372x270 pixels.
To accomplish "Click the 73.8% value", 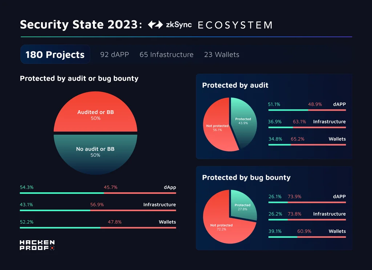I will 295,214.
